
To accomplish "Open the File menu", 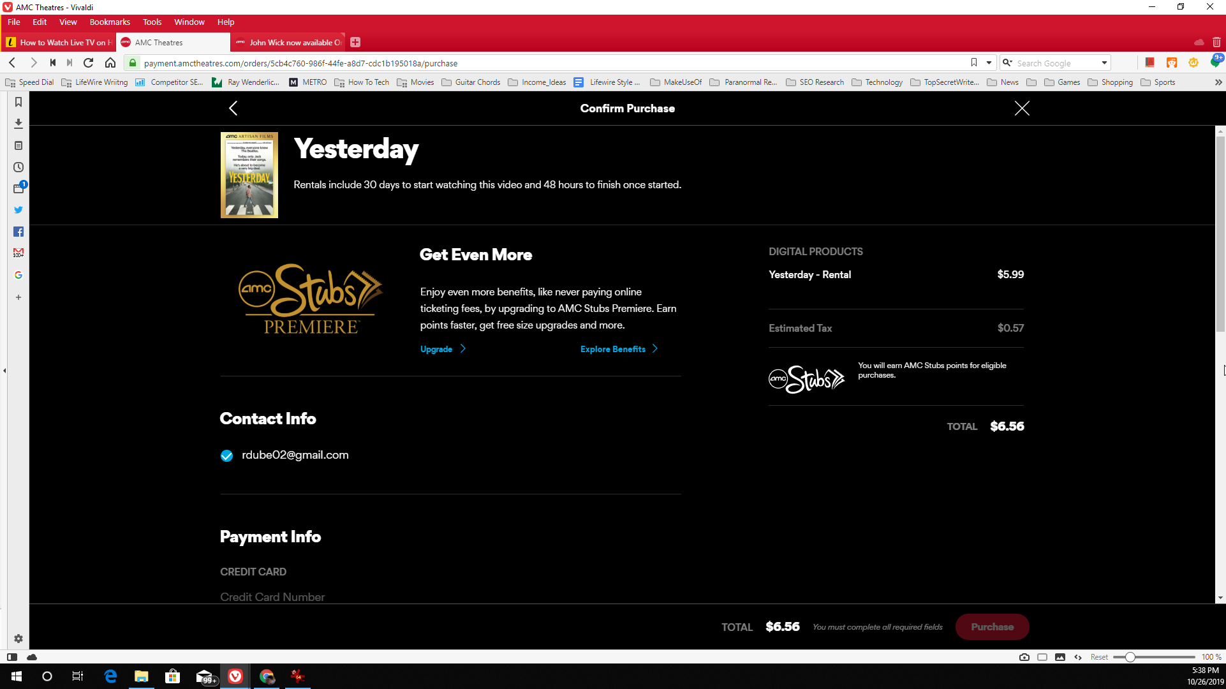I will point(14,22).
